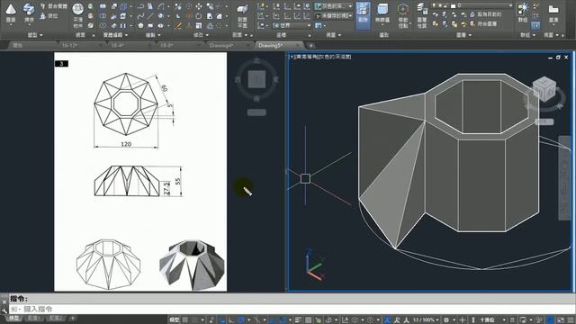The image size is (576, 324).
Task: Select the Move tool in Modify panel
Action: [x=199, y=6]
